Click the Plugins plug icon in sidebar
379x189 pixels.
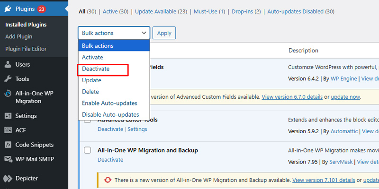click(8, 9)
